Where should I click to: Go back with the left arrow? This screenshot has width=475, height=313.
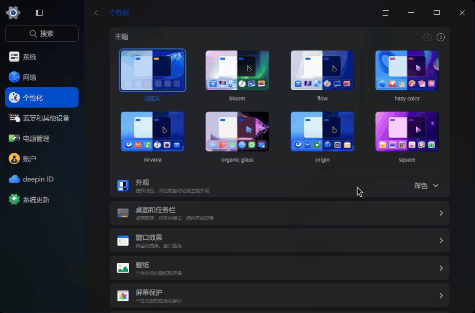pyautogui.click(x=96, y=13)
